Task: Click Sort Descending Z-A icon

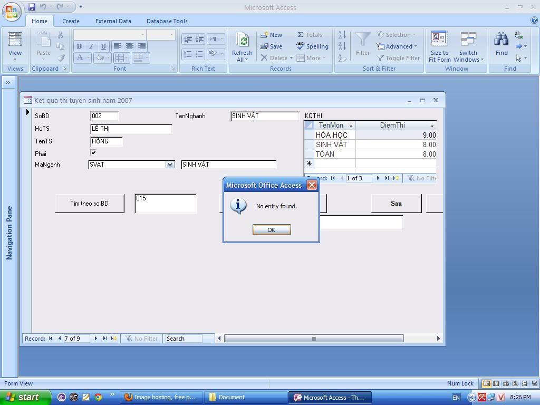Action: pos(342,46)
